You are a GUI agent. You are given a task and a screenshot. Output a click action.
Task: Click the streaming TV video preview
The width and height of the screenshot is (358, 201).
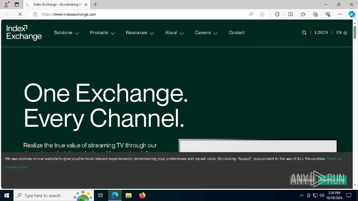[x=258, y=145]
